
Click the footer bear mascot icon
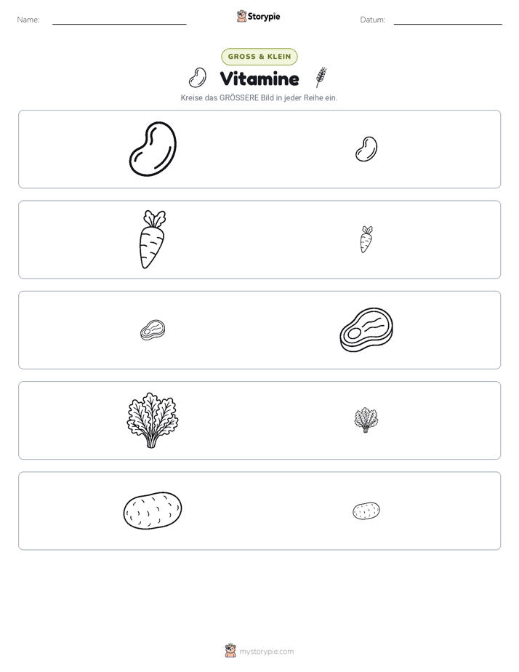point(230,651)
